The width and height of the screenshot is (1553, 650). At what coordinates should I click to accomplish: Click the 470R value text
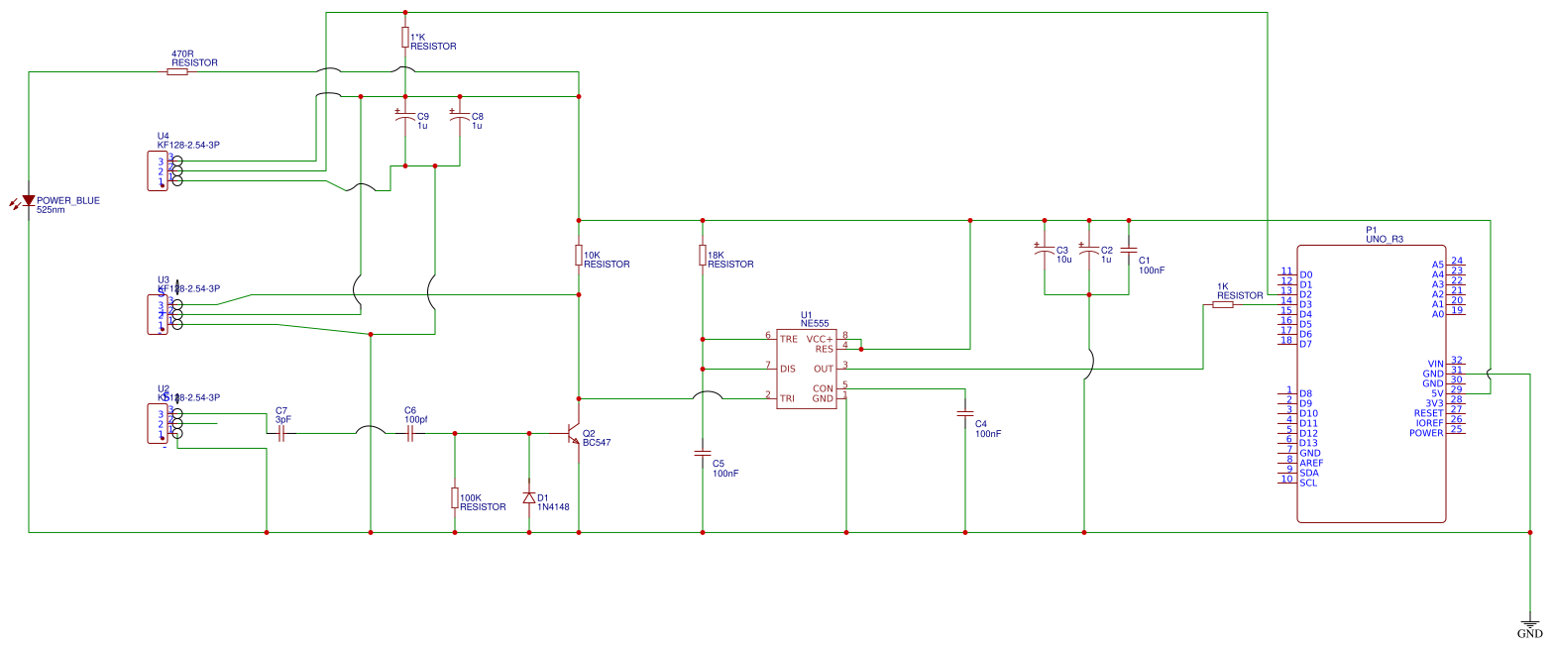point(182,54)
